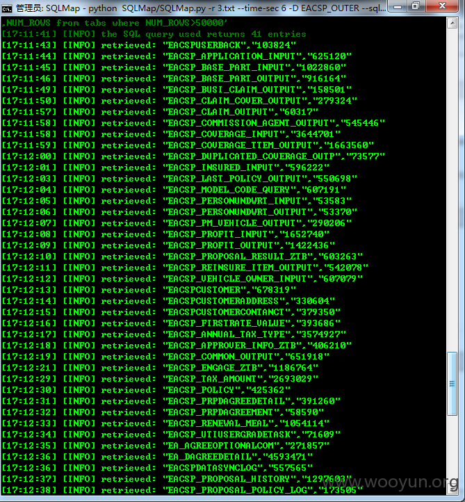
Task: Click the EACSP_CLAIM_COVER_OUTPUT entry
Action: (x=179, y=101)
